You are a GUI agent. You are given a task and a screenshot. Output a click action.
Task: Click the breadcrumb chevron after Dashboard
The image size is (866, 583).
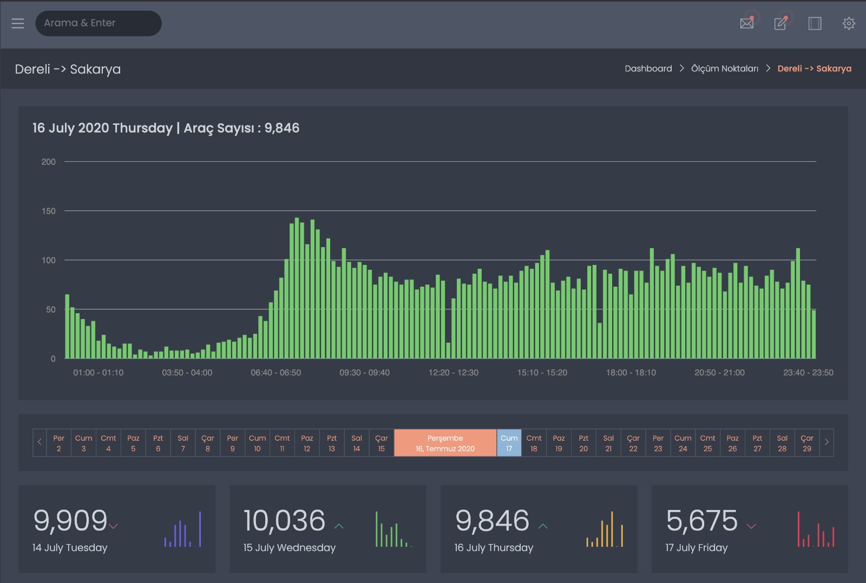click(681, 69)
